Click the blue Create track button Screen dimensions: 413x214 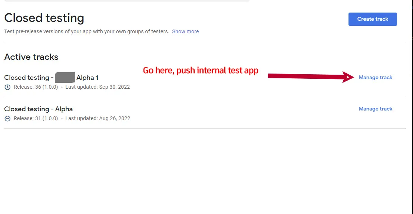click(x=373, y=19)
